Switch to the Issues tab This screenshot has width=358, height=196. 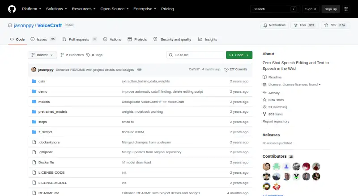pyautogui.click(x=43, y=39)
